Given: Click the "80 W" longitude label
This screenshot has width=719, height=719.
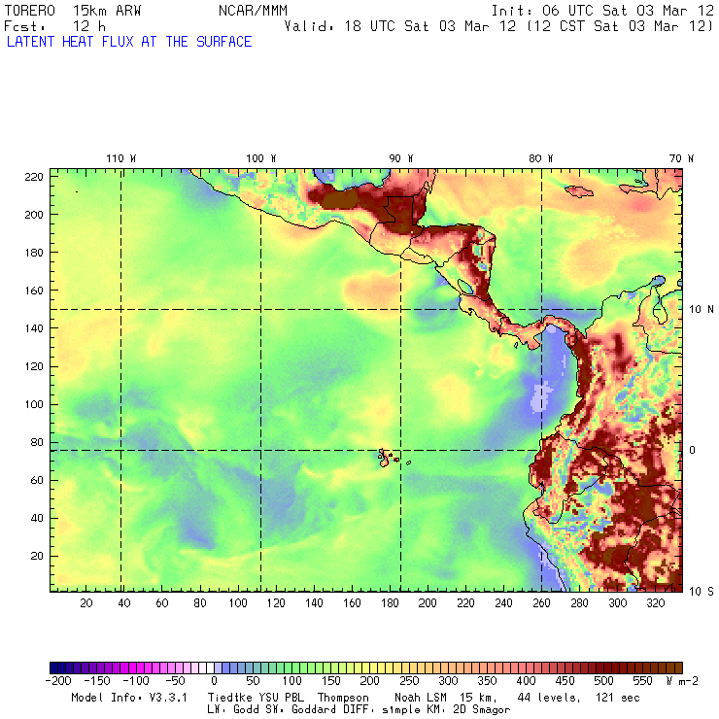Looking at the screenshot, I should [540, 158].
